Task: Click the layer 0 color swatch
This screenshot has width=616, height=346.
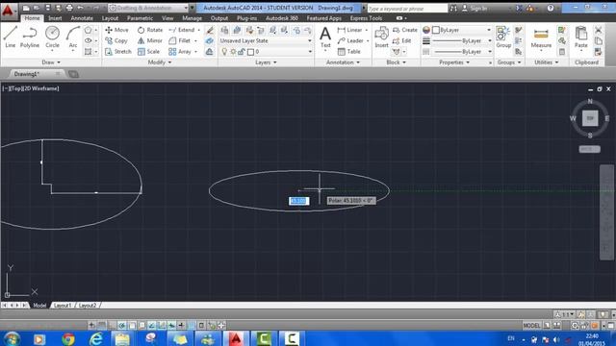Action: click(x=250, y=52)
